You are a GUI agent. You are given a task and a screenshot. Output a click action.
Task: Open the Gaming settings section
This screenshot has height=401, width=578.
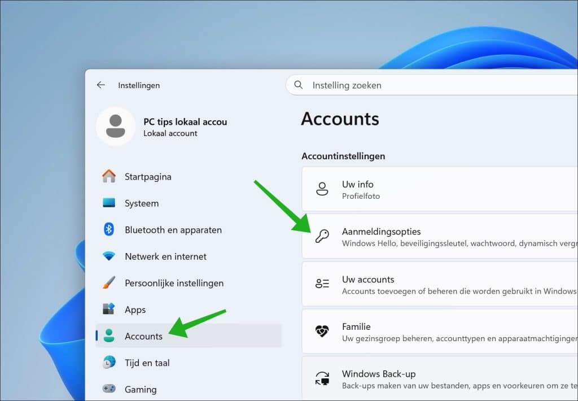(x=189, y=389)
